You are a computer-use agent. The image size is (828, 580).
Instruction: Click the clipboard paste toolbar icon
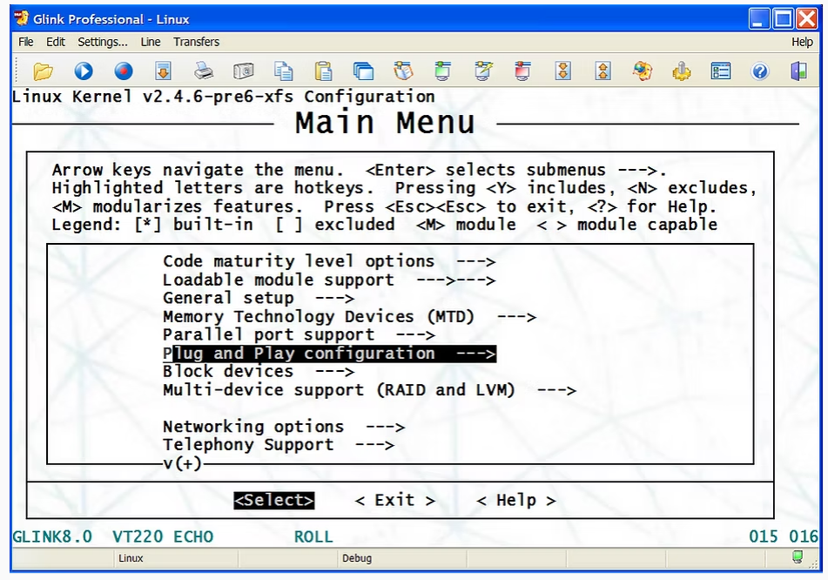[x=323, y=71]
